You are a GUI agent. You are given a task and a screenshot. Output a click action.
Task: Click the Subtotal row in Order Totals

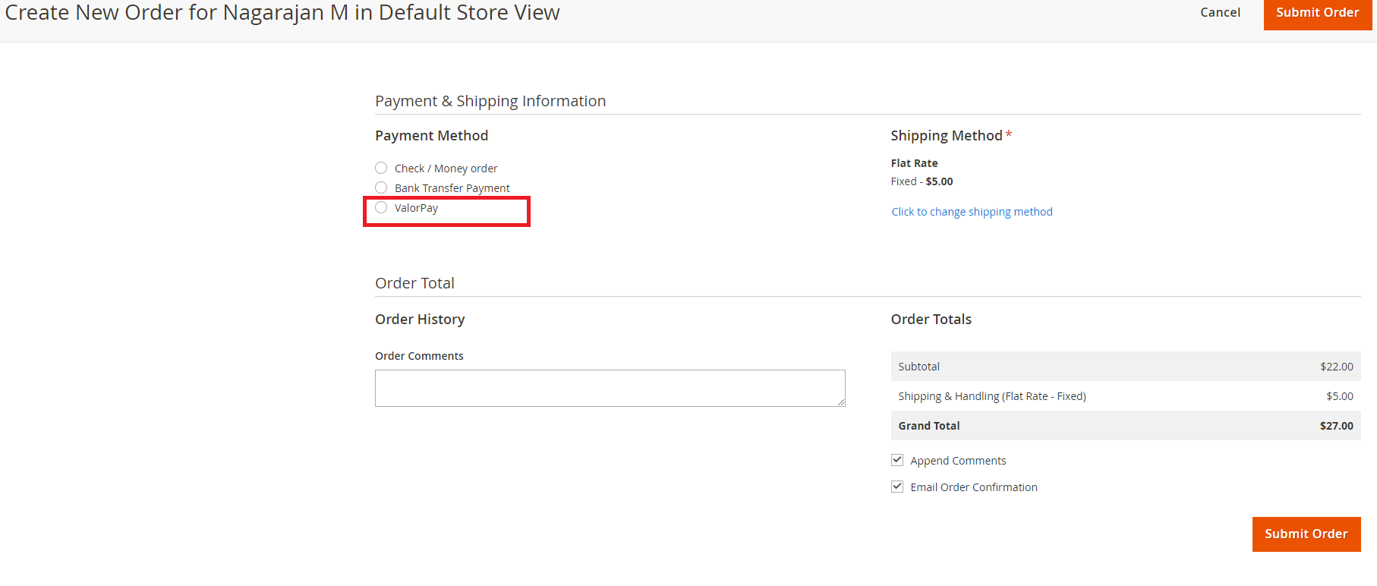(1125, 367)
